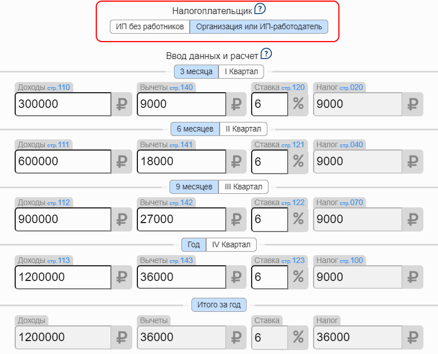Select ИП без работников taxpayer option

(x=150, y=27)
